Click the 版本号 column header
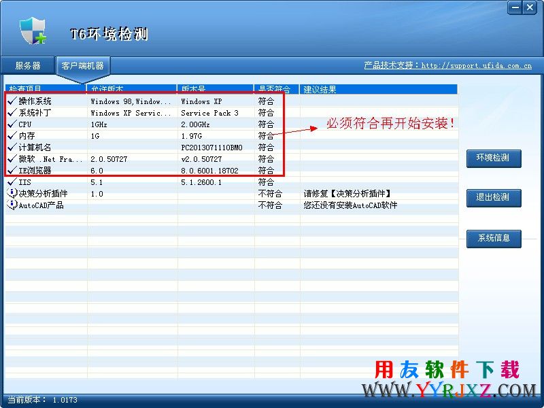544x408 pixels. pos(216,89)
